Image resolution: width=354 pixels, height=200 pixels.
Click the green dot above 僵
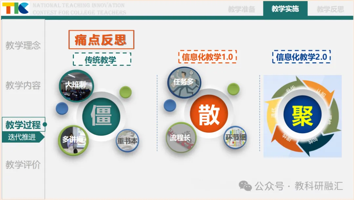(x=125, y=92)
